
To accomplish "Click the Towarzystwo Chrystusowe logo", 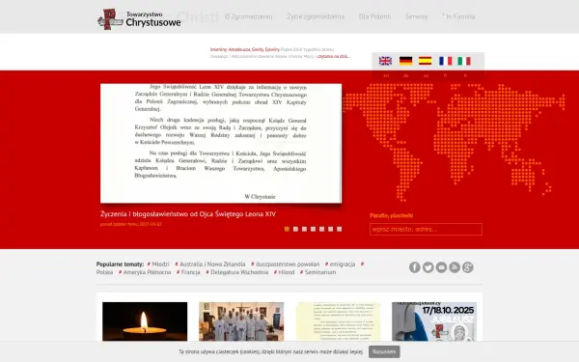I will click(139, 19).
